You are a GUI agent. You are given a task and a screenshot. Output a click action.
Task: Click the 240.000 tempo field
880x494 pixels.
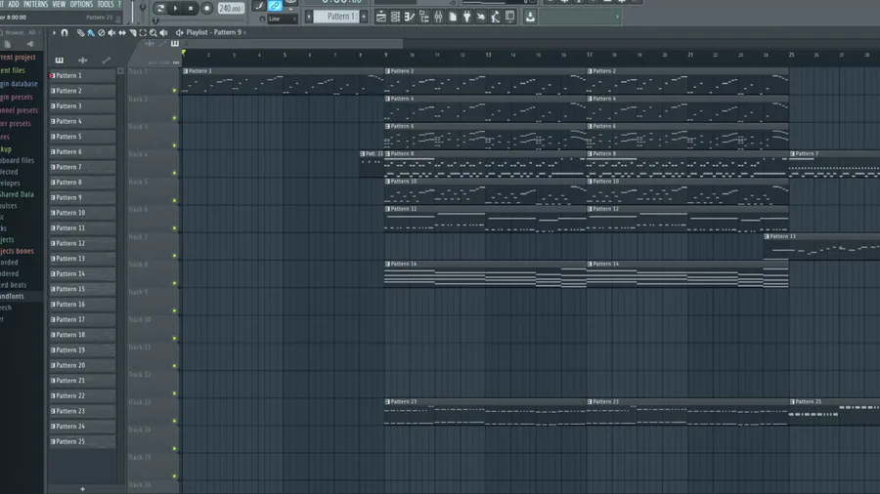(x=231, y=9)
